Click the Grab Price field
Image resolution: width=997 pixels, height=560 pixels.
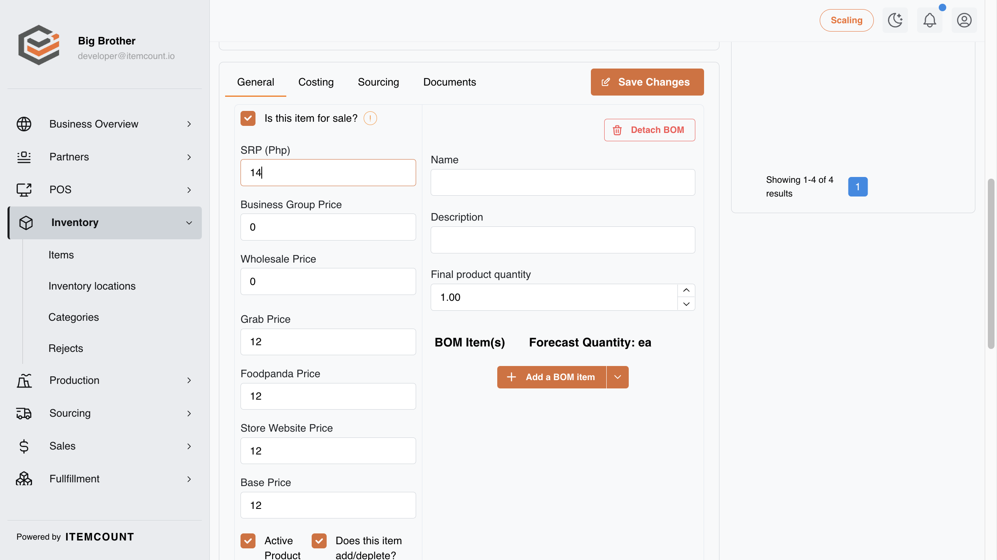pos(328,342)
